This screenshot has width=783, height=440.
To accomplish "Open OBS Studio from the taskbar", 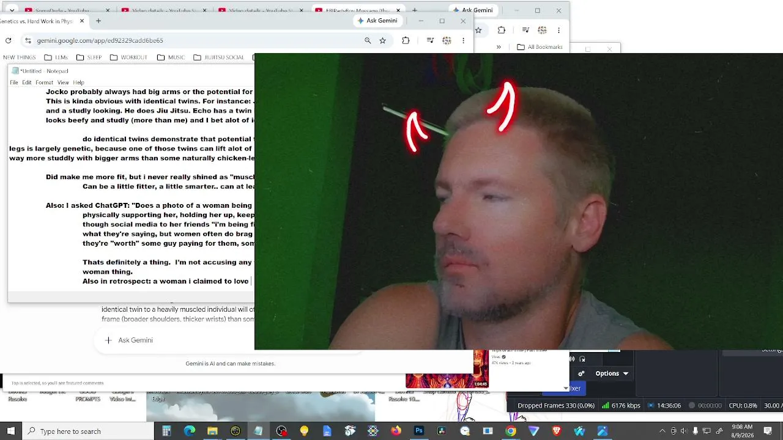I will point(281,431).
